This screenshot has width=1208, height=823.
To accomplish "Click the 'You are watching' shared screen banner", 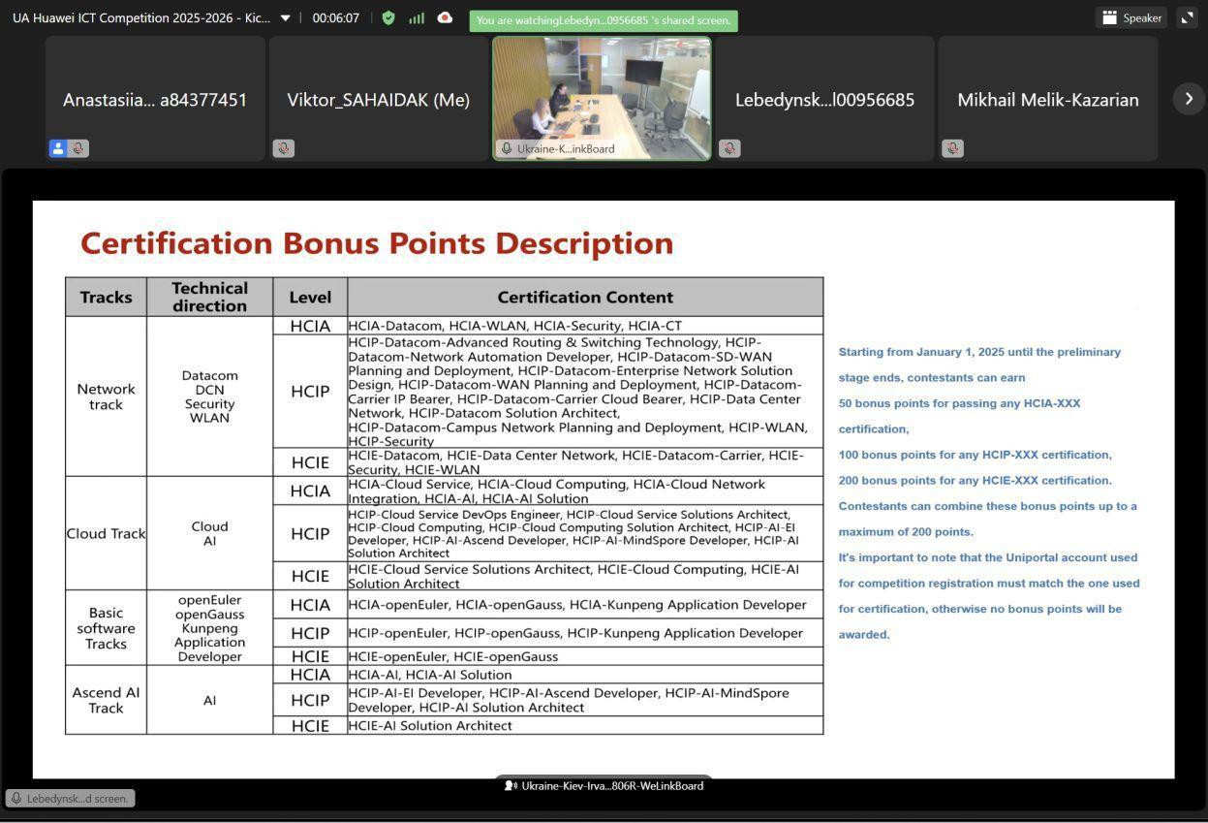I will click(x=603, y=20).
